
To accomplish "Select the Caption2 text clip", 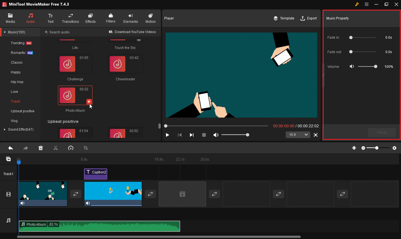I will click(x=96, y=174).
